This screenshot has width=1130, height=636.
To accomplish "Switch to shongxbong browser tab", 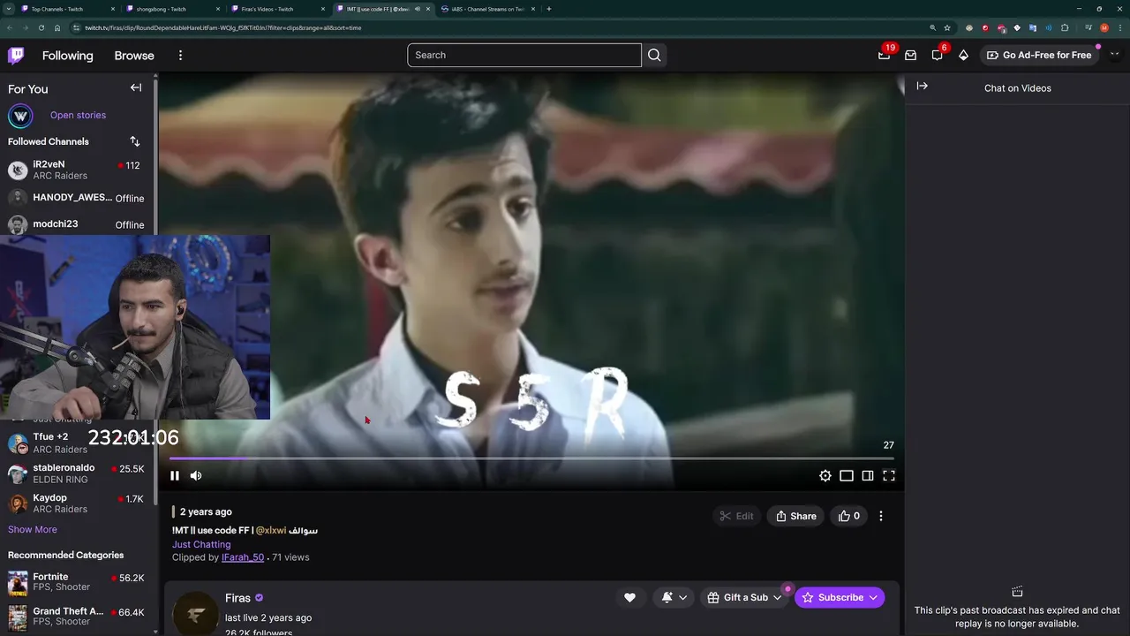I will coord(174,9).
